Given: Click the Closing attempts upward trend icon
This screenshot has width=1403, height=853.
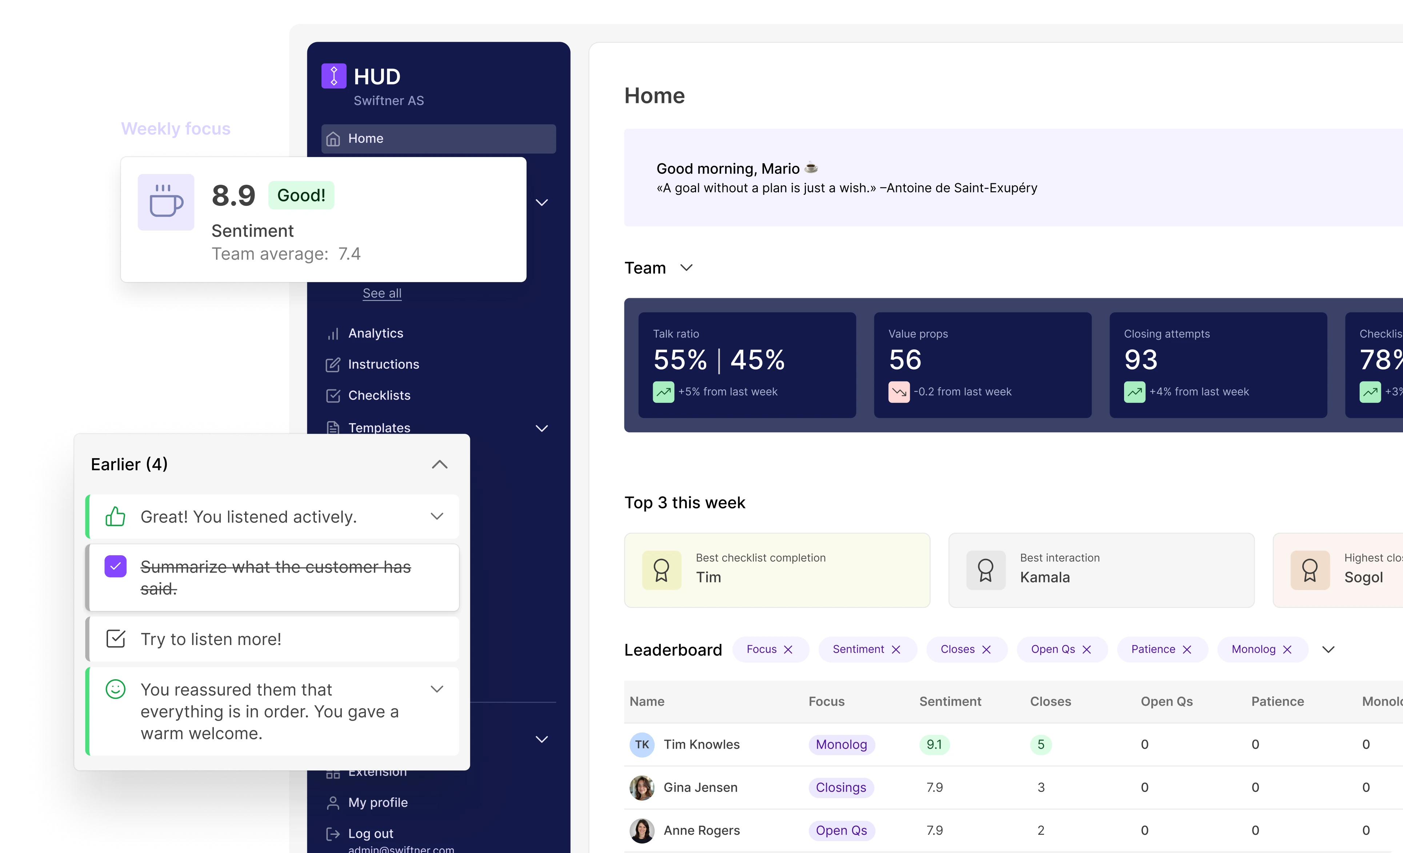Looking at the screenshot, I should tap(1134, 392).
